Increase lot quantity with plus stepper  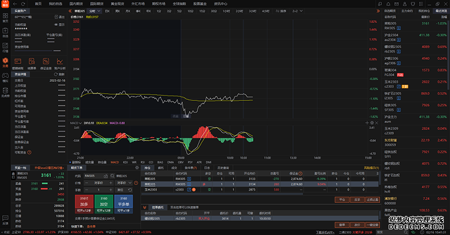point(111,190)
